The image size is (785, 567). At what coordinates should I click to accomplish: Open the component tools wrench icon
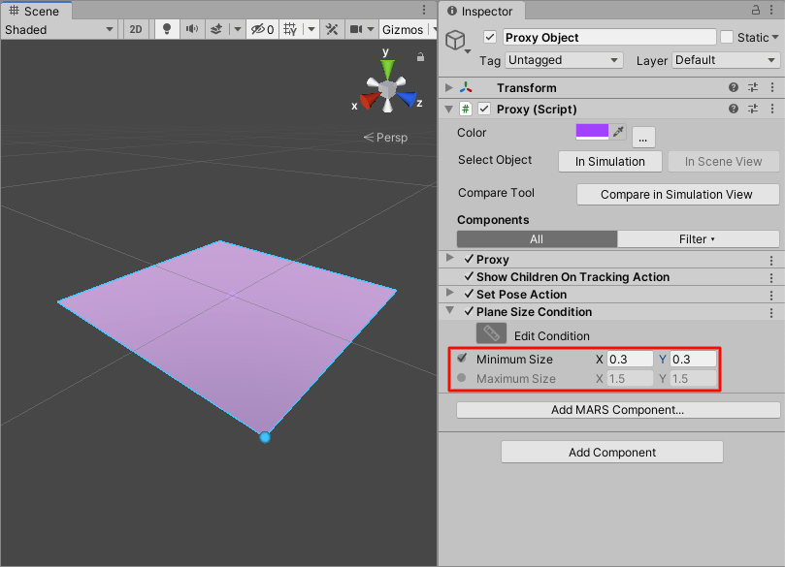coord(332,29)
